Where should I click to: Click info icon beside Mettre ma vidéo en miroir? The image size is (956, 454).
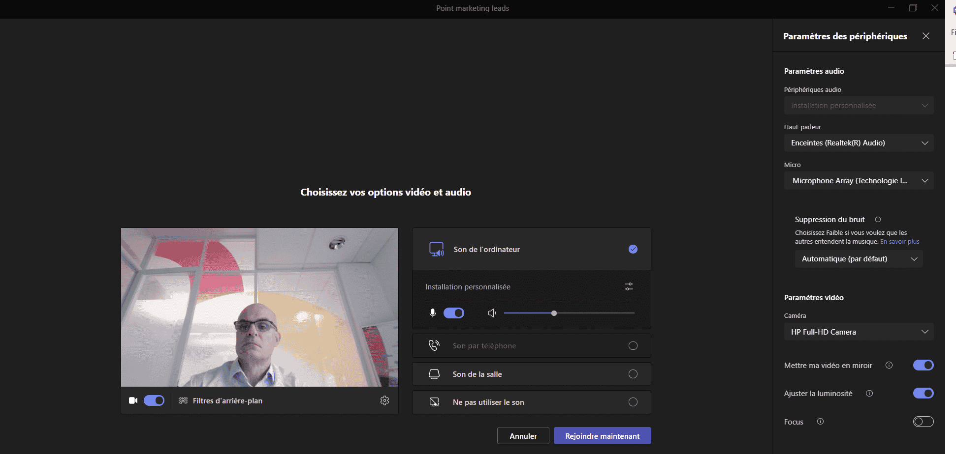(x=889, y=365)
